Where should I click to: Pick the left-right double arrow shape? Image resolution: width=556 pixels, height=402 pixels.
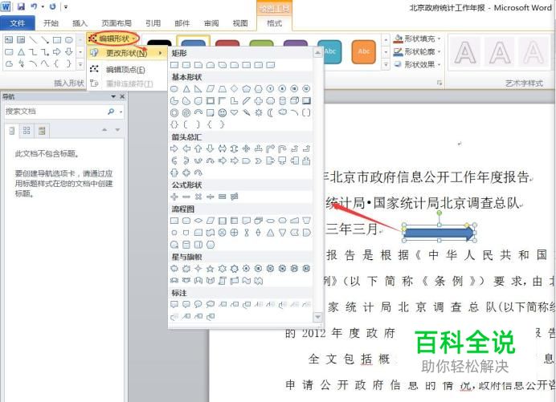(x=223, y=148)
